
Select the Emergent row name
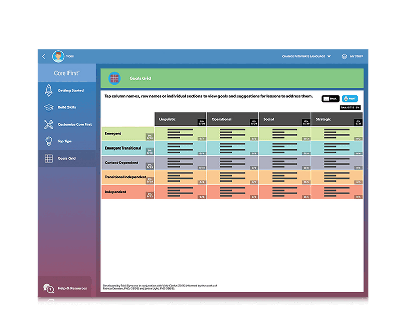point(128,134)
